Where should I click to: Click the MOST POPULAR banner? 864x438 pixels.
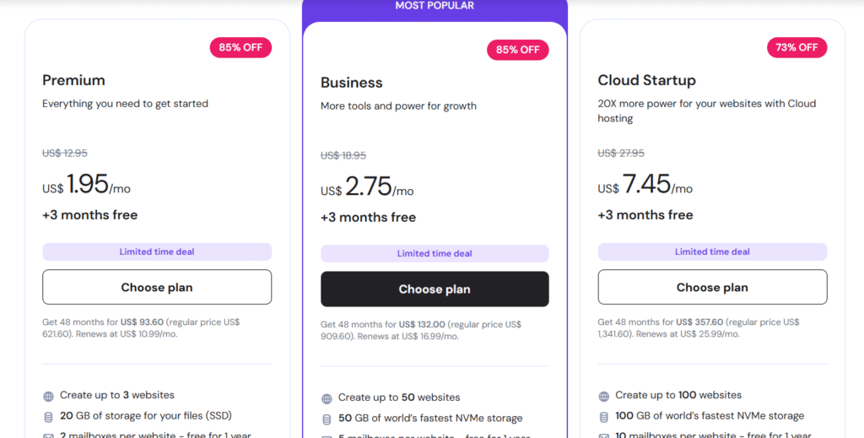pos(435,7)
